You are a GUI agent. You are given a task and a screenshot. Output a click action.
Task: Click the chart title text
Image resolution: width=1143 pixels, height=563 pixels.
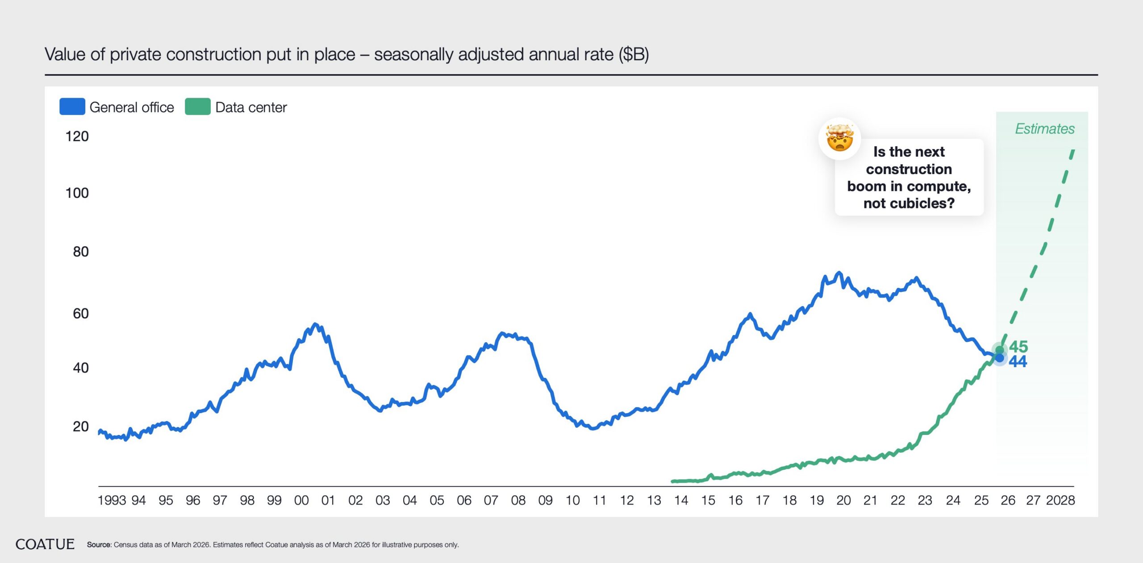click(x=346, y=54)
